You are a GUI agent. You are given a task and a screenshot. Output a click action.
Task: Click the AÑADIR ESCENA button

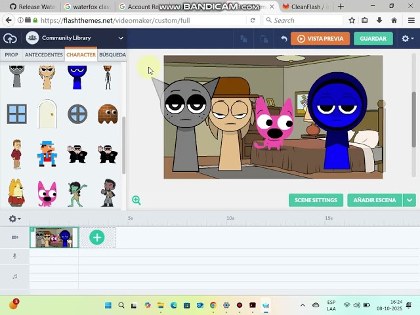(375, 200)
